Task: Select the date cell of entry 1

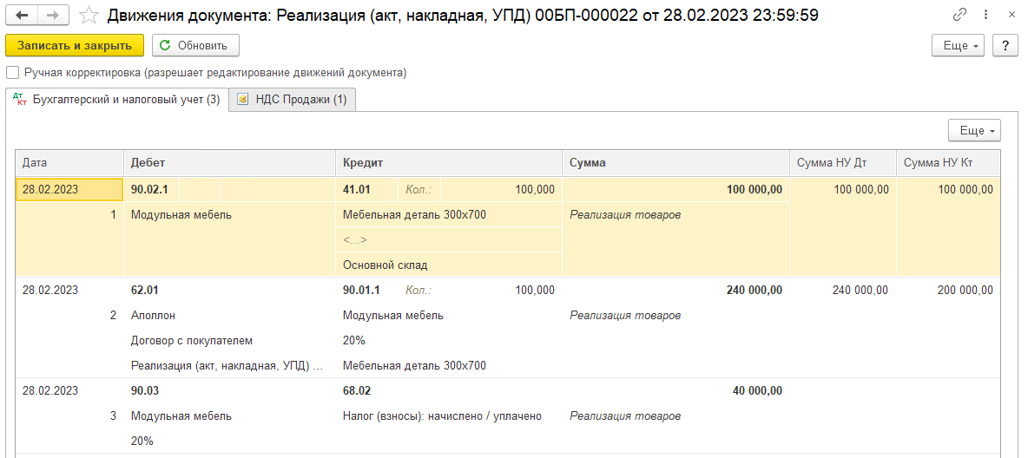Action: pyautogui.click(x=69, y=189)
